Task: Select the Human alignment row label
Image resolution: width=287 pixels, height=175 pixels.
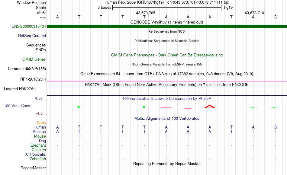Action: point(40,127)
